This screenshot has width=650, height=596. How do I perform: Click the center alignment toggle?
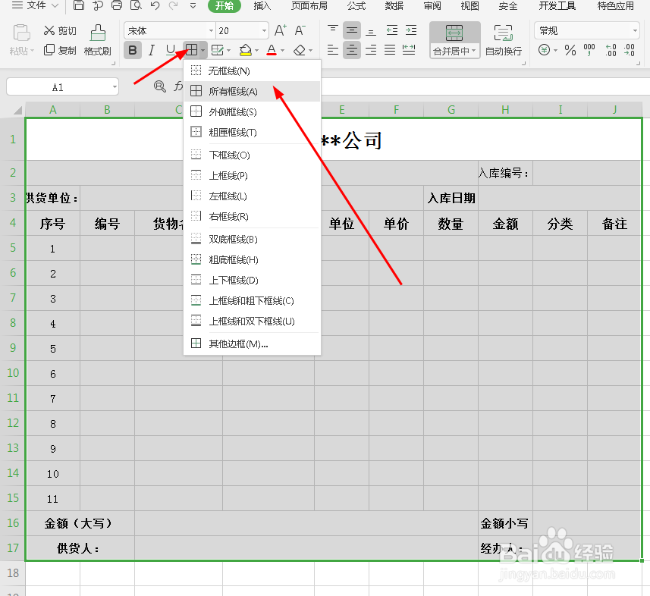point(350,49)
